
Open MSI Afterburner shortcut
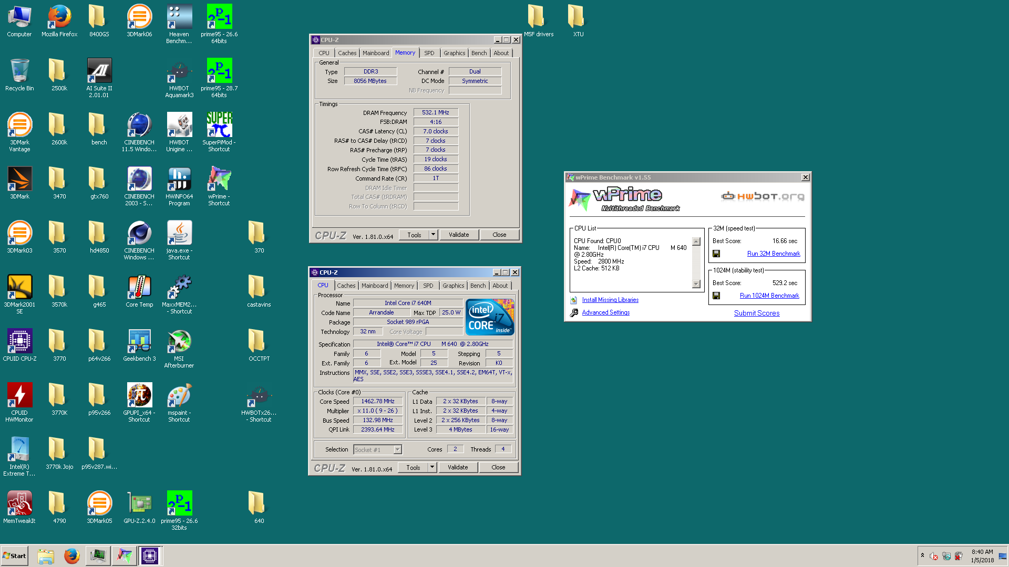click(179, 349)
